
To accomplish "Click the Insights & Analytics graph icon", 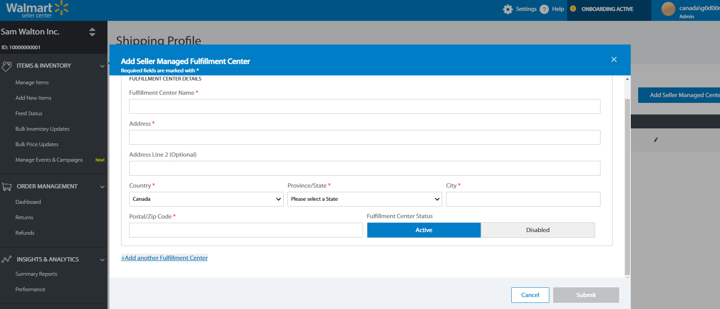I will [x=7, y=259].
